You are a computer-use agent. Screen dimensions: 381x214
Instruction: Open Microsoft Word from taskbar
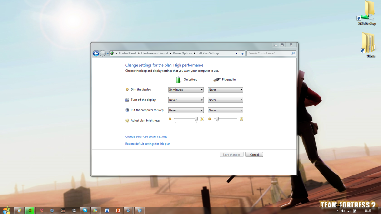pos(107,210)
